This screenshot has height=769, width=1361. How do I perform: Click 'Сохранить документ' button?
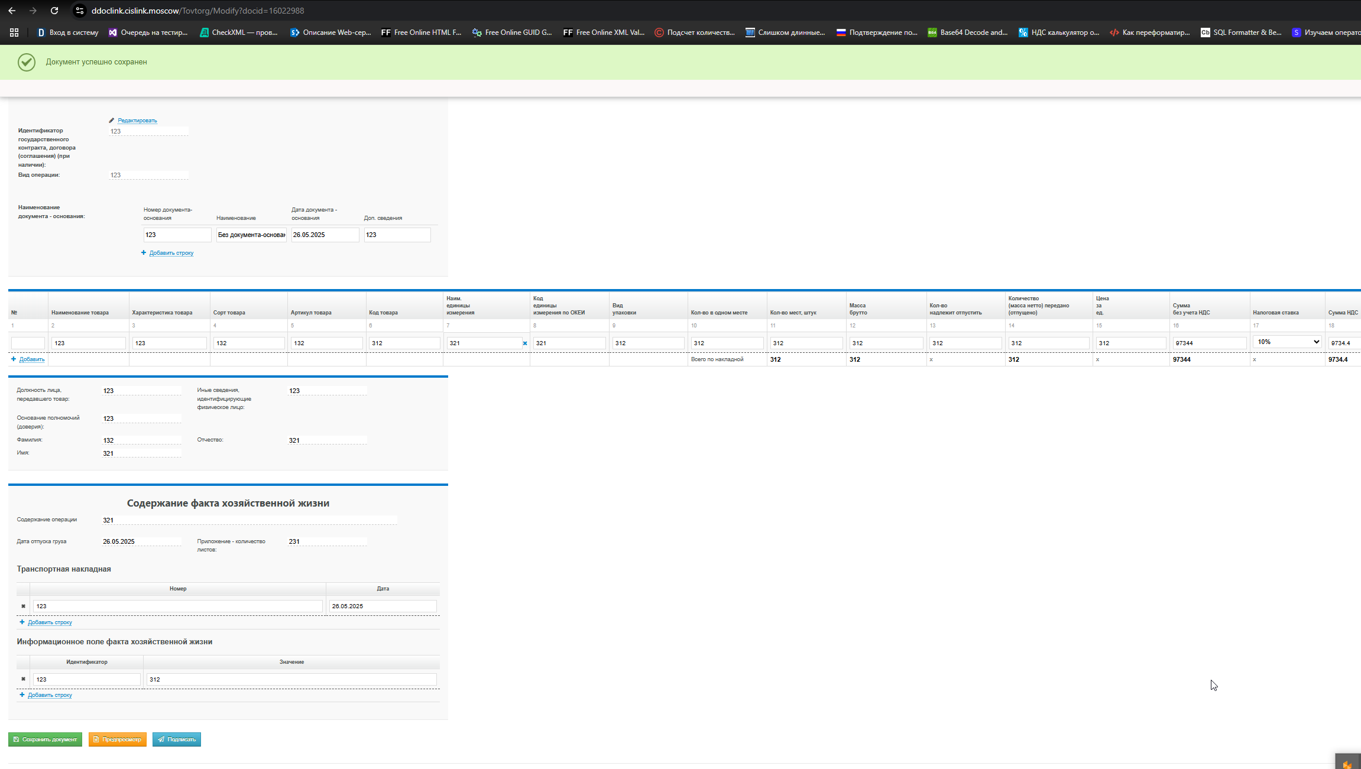(x=45, y=739)
